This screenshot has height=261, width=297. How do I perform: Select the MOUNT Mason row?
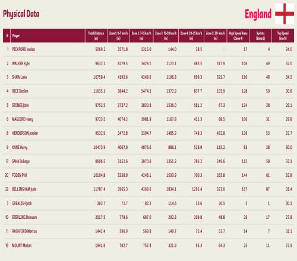point(148,246)
